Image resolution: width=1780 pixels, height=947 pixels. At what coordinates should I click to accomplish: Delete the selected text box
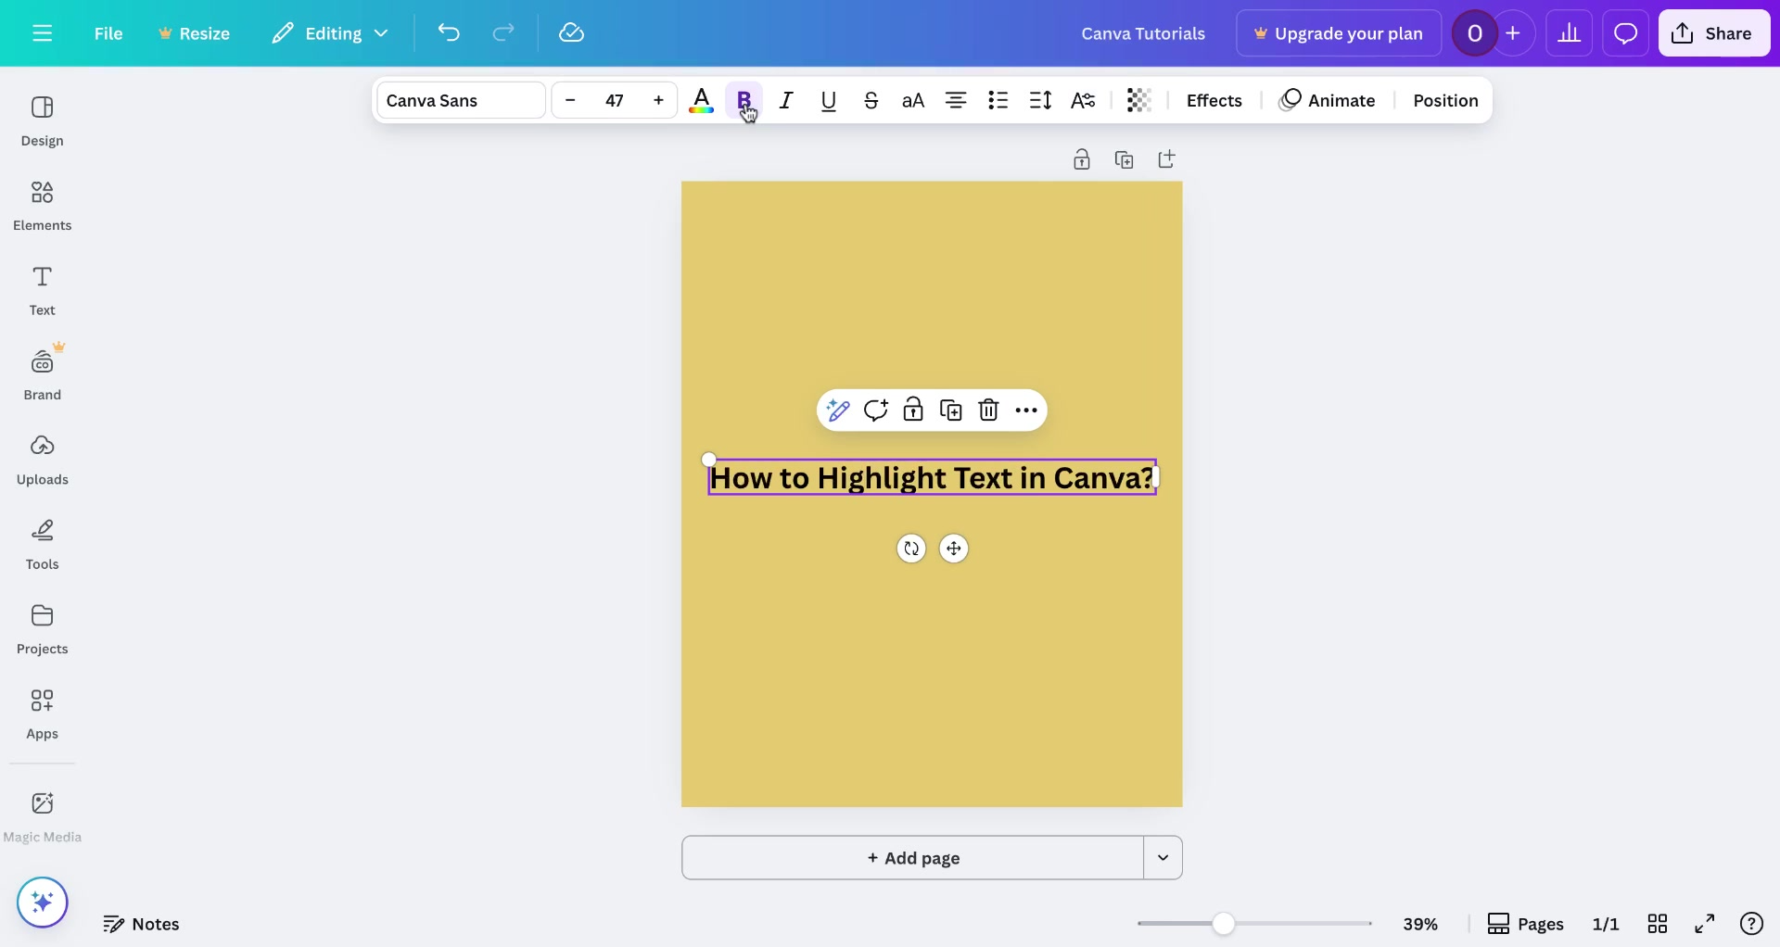988,410
